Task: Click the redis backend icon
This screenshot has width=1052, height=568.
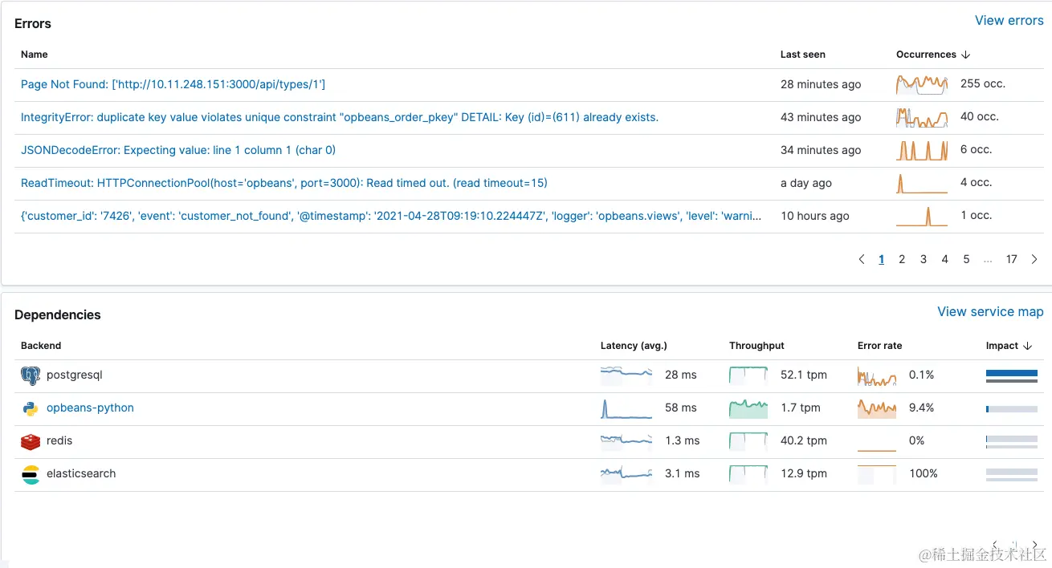Action: (x=31, y=441)
